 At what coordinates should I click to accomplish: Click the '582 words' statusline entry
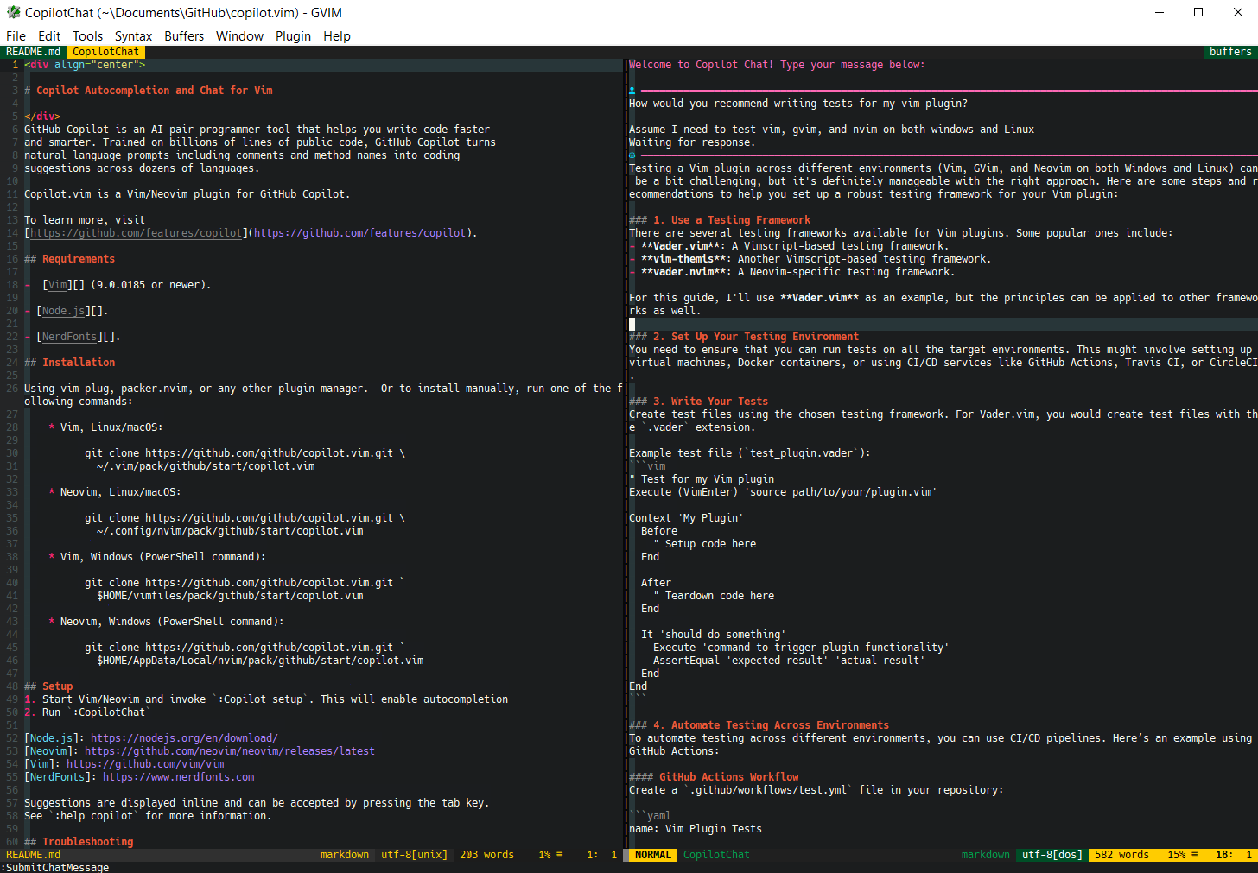1121,855
